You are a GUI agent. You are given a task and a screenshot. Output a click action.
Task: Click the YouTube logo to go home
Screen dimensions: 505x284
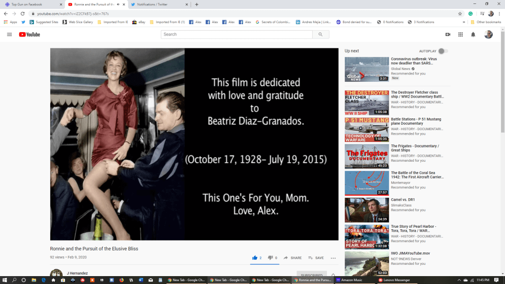click(30, 35)
